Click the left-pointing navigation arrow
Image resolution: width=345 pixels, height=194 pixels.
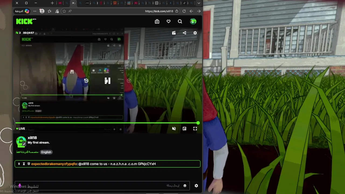click(x=191, y=11)
